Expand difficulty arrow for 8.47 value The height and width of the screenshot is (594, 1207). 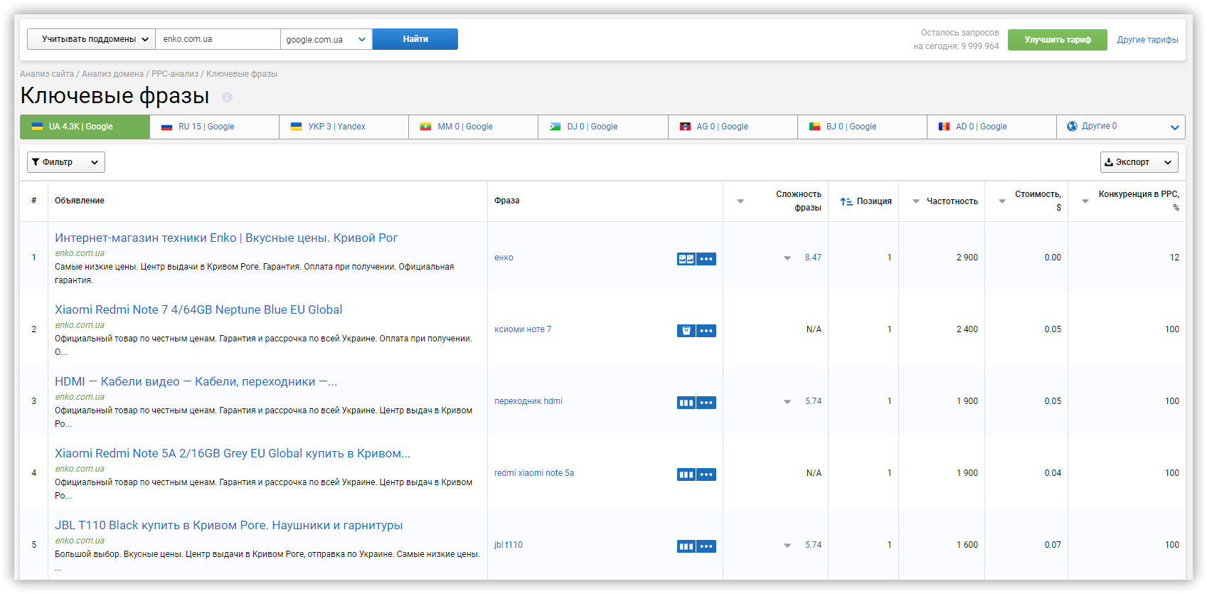[787, 258]
